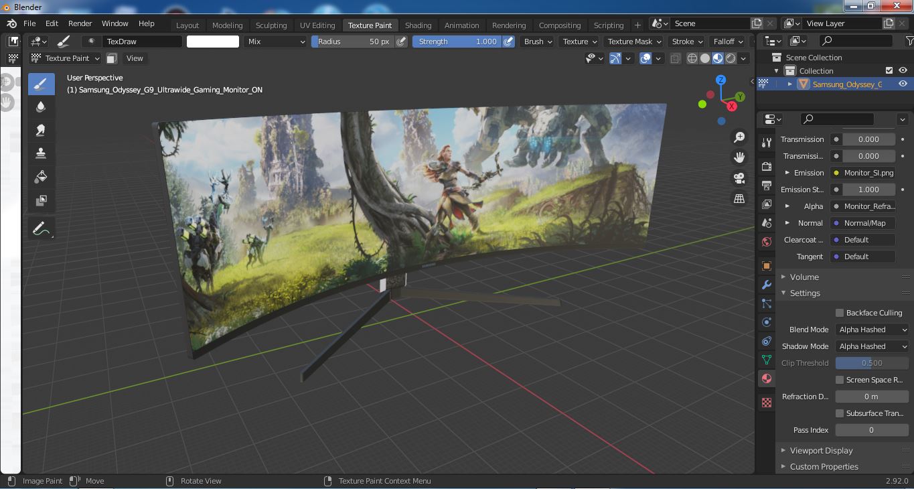Open the Blend Mode Alpha Hashed dropdown
The width and height of the screenshot is (914, 489).
tap(872, 330)
